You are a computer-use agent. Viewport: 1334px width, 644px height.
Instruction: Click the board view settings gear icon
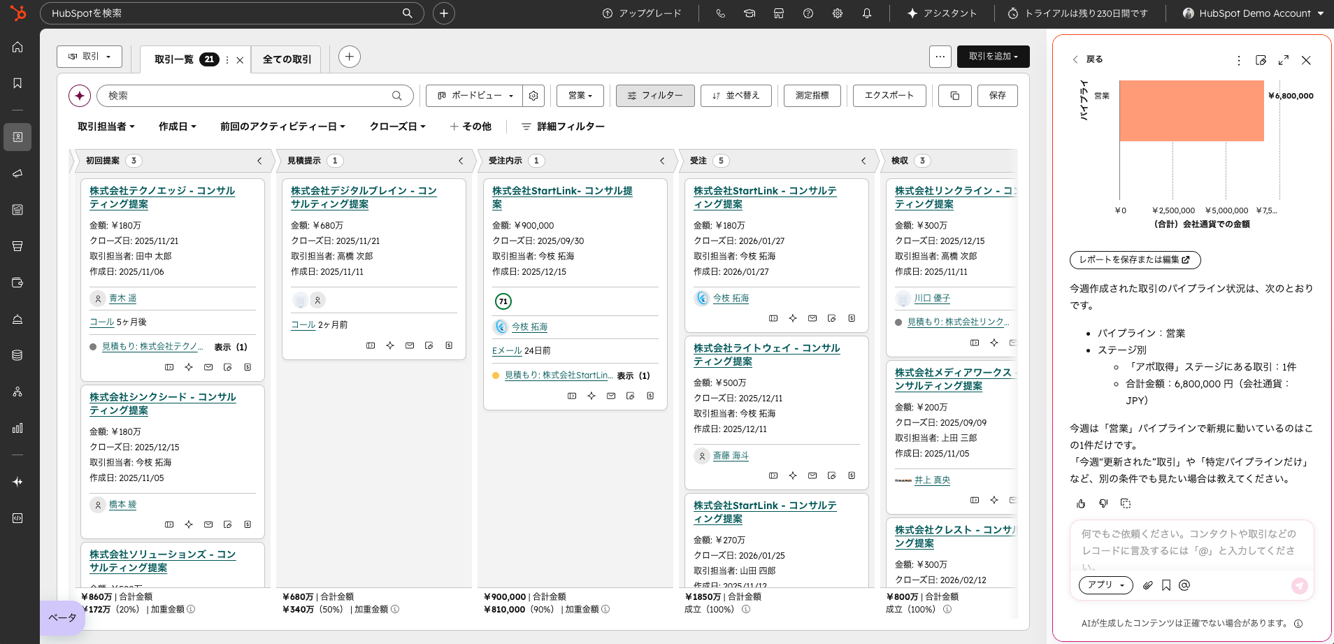pos(533,96)
